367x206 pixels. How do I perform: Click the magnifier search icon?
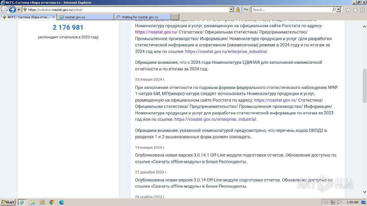coord(334,10)
